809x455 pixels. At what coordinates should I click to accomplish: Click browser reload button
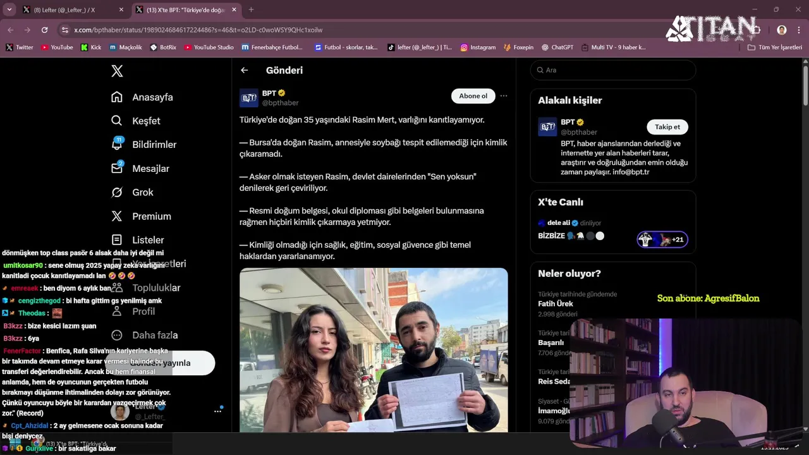click(x=44, y=30)
